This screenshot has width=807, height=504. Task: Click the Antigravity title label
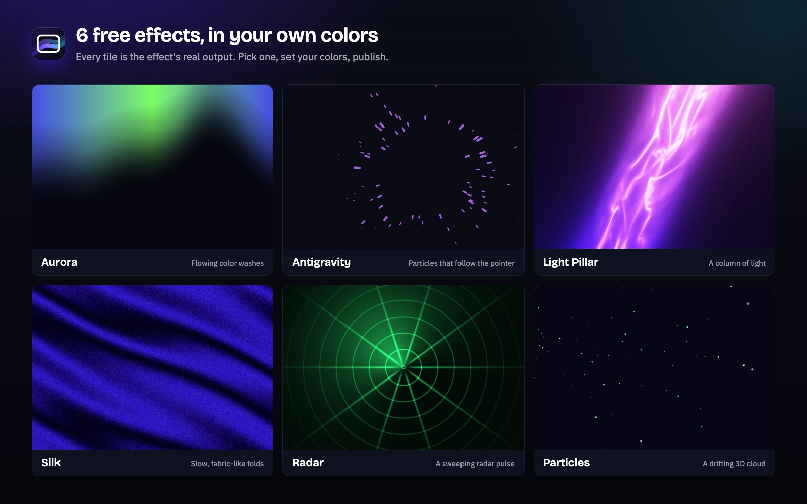321,262
